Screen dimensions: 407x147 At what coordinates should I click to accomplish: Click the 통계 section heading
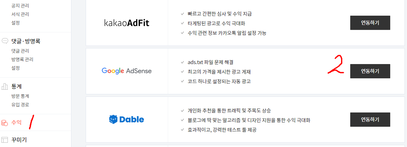click(17, 86)
